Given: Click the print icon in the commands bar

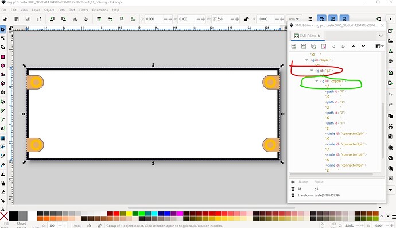Looking at the screenshot, I should pos(390,61).
